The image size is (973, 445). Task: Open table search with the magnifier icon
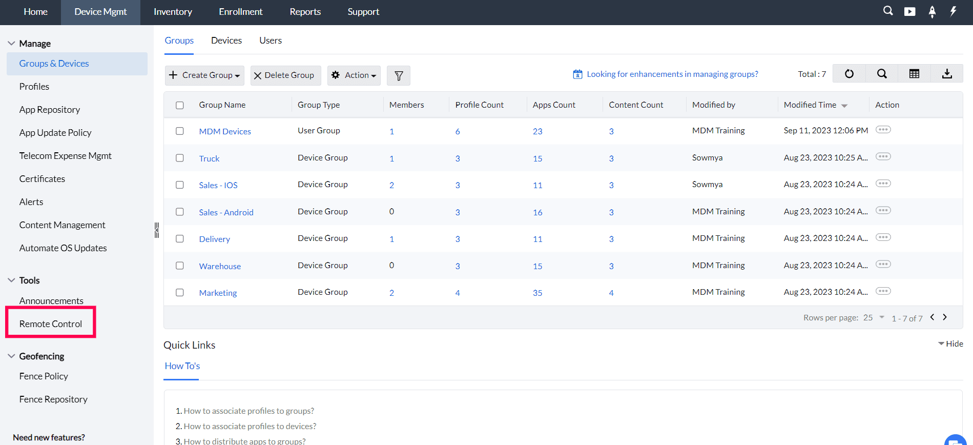point(882,74)
